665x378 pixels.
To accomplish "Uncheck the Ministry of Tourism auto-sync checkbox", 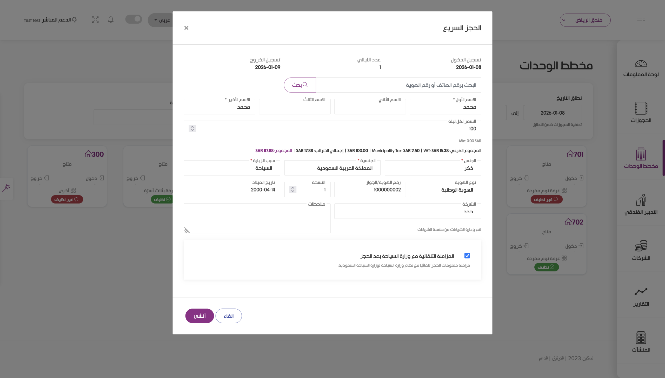I will coord(467,256).
